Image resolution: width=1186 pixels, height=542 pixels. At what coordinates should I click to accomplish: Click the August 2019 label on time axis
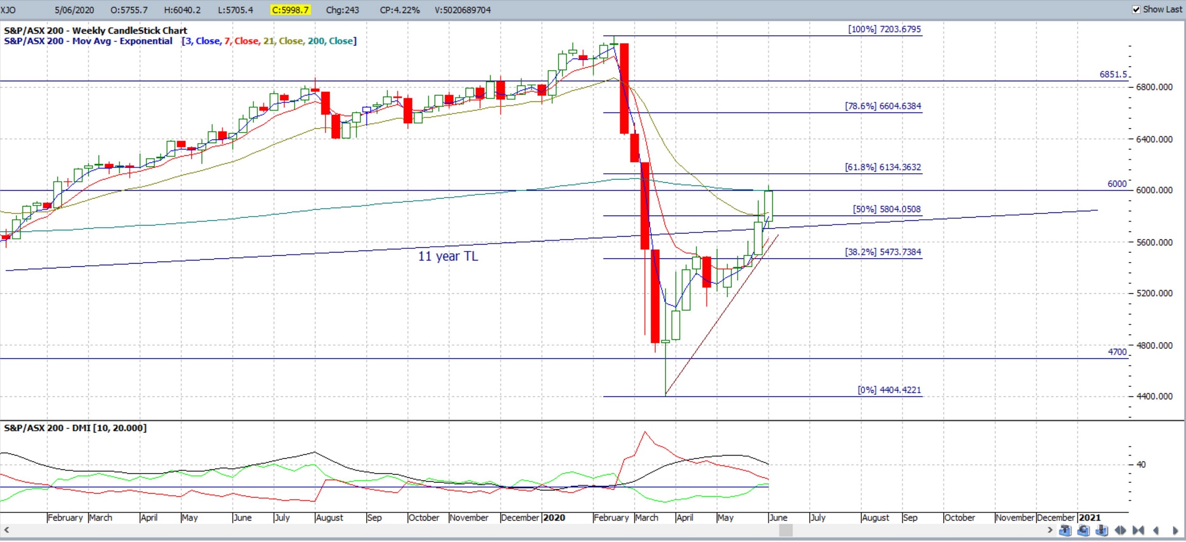coord(329,518)
